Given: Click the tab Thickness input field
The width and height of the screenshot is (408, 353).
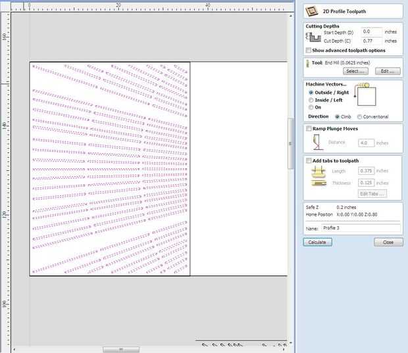Looking at the screenshot, I should tap(366, 183).
